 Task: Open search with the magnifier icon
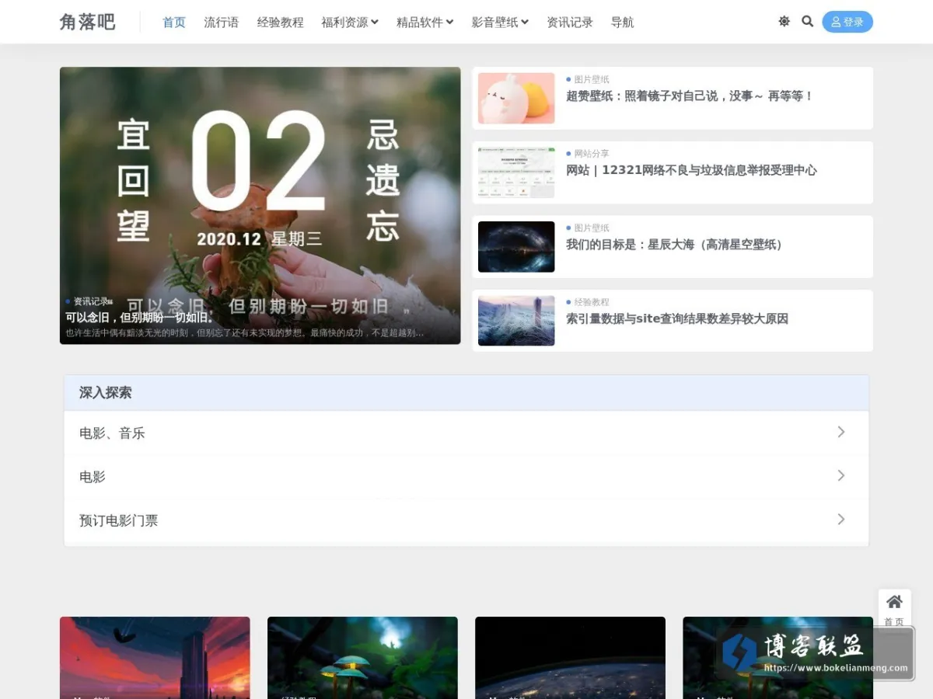[807, 22]
